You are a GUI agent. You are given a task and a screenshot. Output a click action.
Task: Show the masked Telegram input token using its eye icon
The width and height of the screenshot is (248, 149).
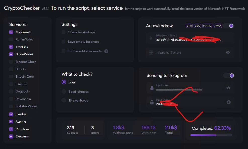tap(228, 88)
